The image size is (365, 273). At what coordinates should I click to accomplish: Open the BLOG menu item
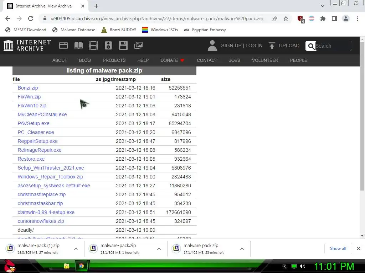coord(85,60)
